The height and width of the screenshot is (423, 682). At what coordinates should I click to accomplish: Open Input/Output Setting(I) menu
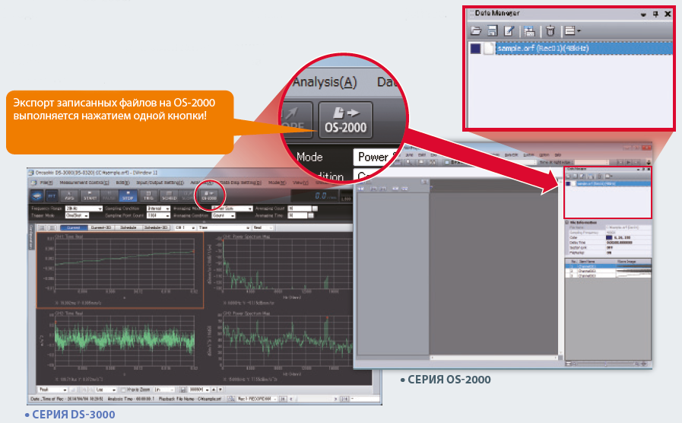click(160, 183)
